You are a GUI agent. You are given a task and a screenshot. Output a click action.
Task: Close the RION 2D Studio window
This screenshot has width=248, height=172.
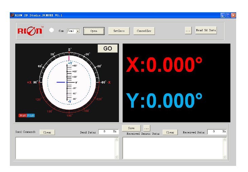tap(233, 15)
